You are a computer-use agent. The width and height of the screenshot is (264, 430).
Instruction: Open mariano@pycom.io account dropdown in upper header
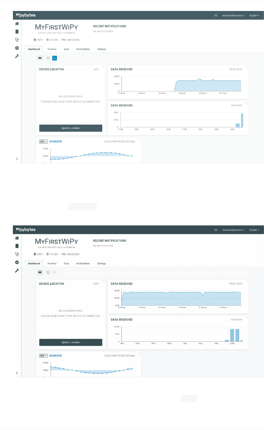click(x=233, y=15)
